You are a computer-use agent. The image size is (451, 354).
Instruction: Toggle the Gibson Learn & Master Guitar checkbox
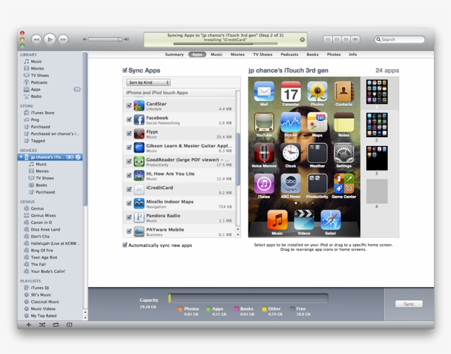(129, 147)
